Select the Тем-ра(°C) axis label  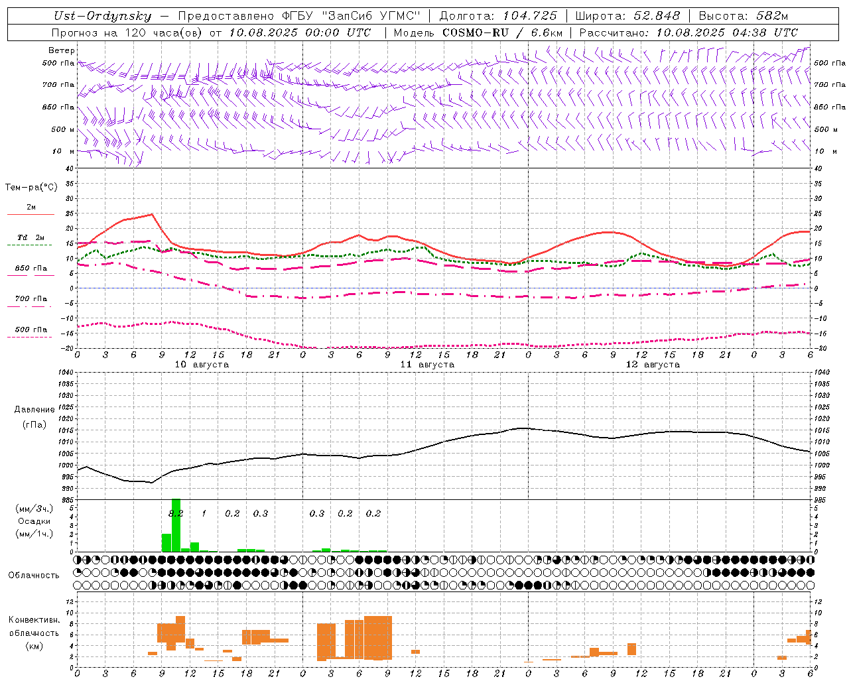click(x=31, y=187)
